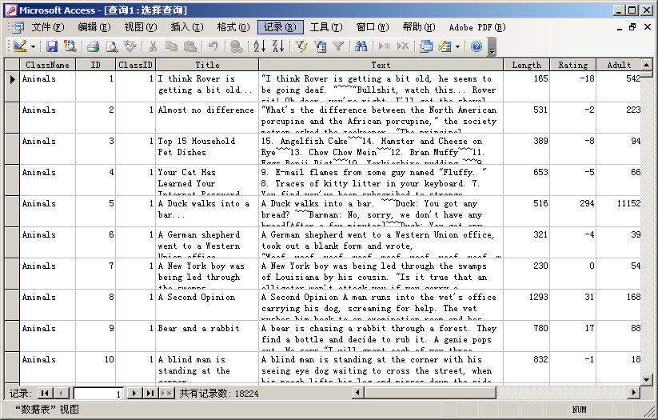Select the ClassName column header
658x420 pixels.
(x=47, y=65)
